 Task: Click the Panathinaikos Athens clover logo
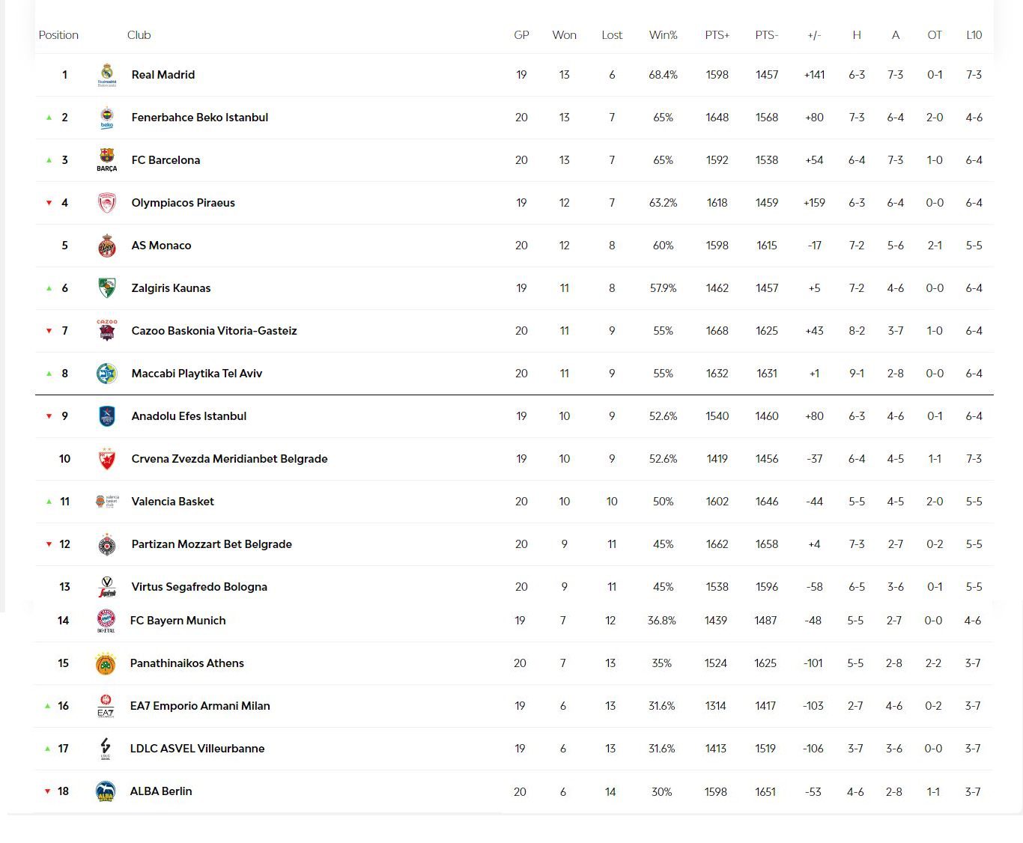(106, 663)
